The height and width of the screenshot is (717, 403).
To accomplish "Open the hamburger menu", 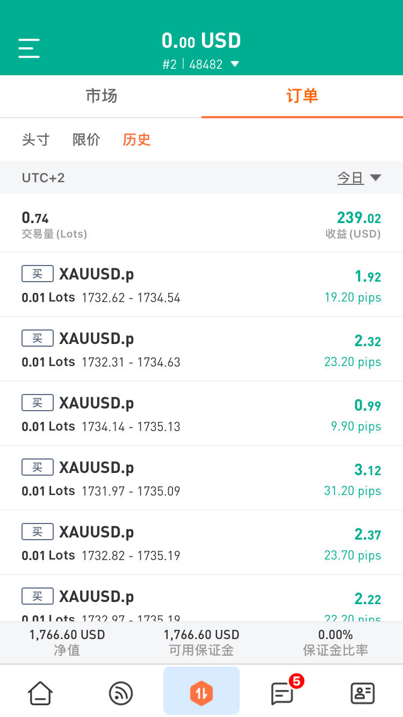I will (29, 48).
